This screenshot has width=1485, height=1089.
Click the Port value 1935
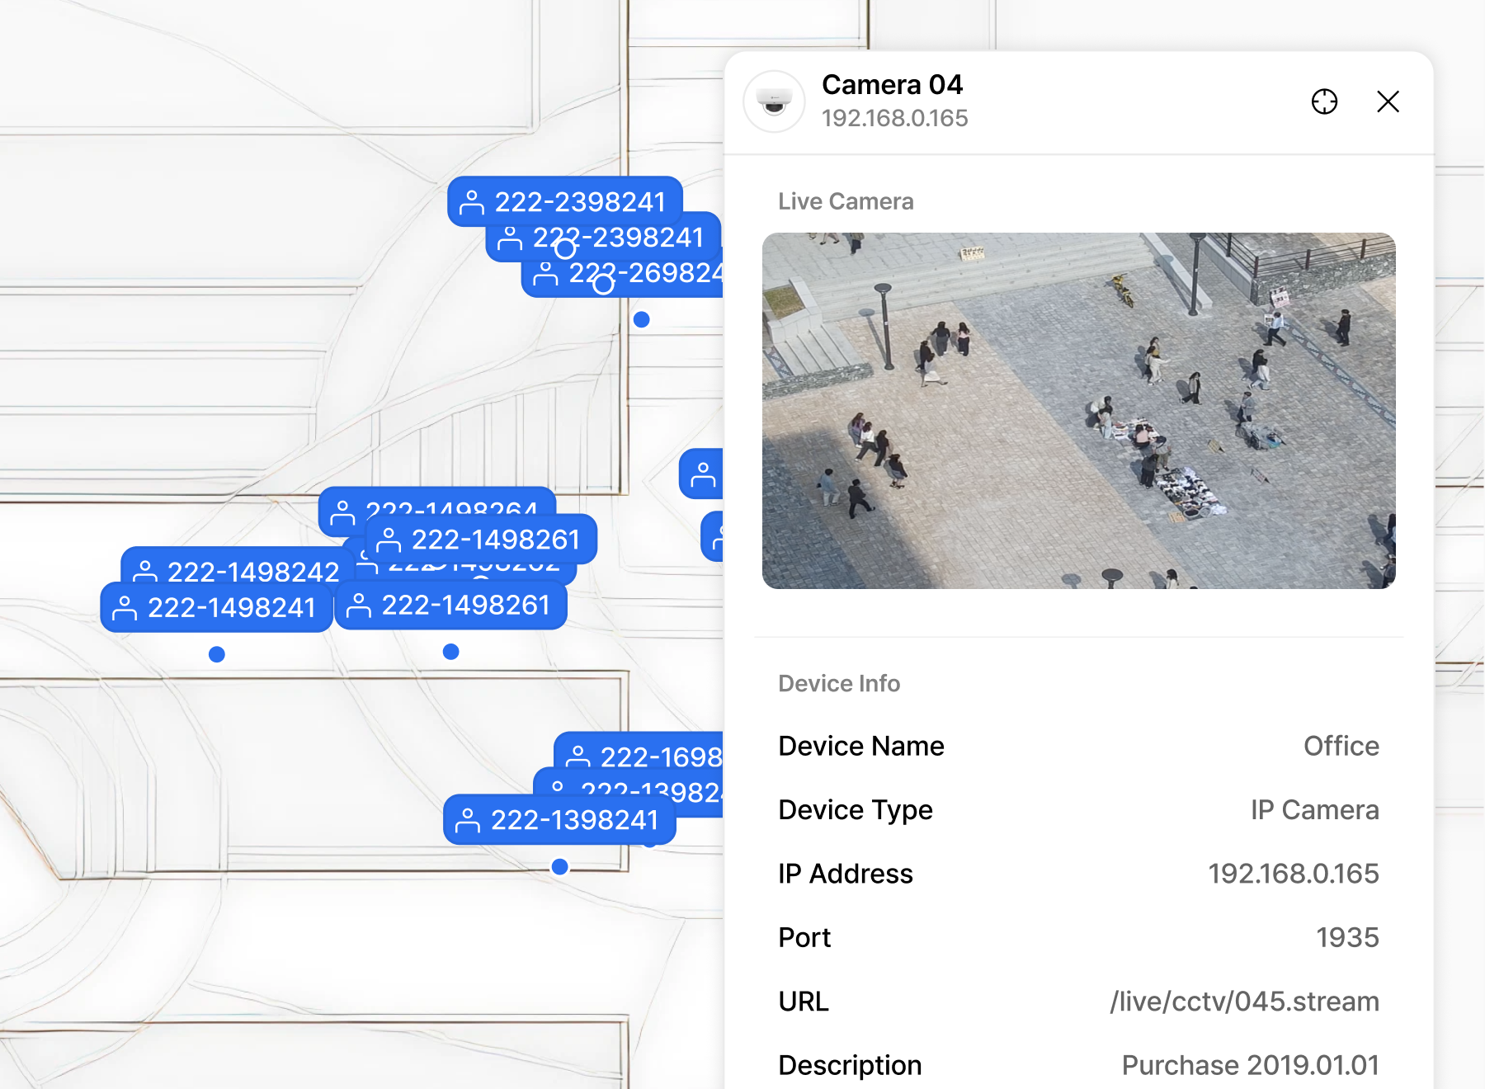(1346, 937)
